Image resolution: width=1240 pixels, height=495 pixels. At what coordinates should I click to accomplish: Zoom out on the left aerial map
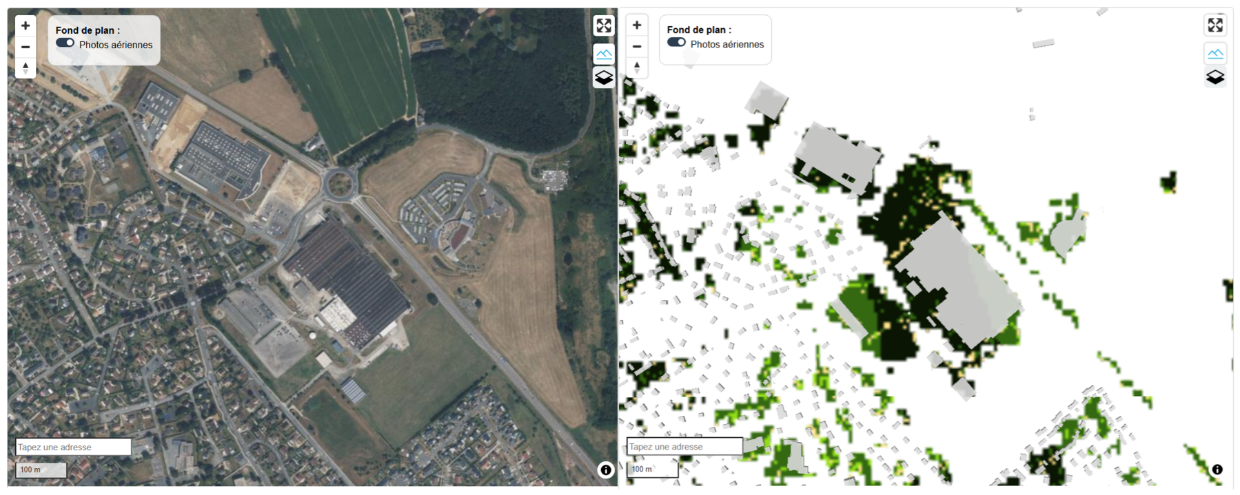click(x=26, y=47)
